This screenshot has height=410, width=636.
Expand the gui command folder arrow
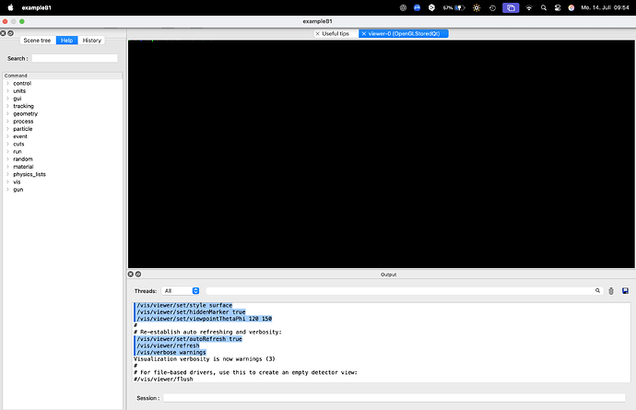(x=7, y=99)
